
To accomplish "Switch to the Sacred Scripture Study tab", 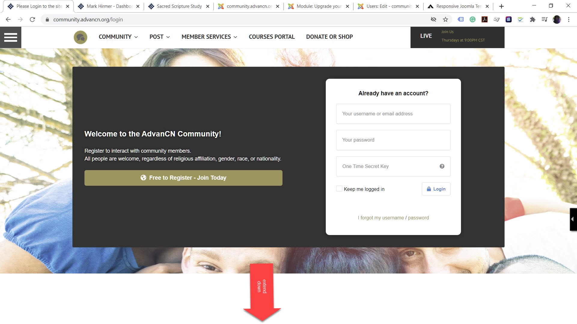I will pyautogui.click(x=179, y=6).
